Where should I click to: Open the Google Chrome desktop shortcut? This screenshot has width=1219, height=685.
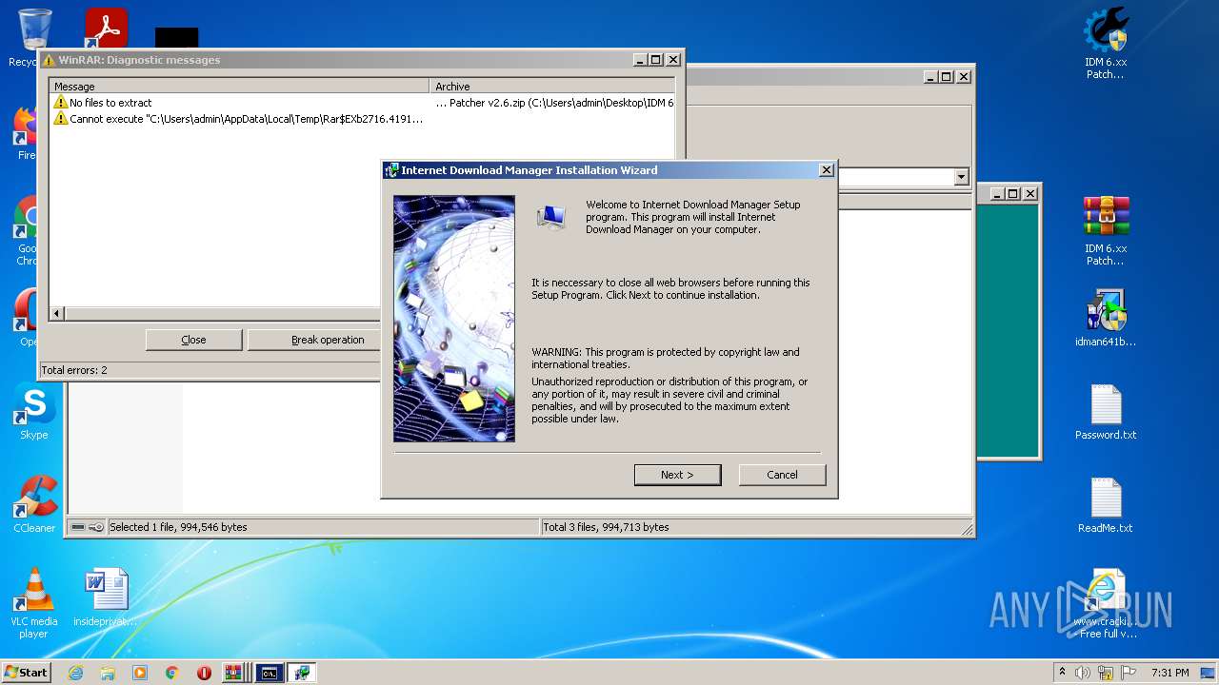tap(26, 231)
